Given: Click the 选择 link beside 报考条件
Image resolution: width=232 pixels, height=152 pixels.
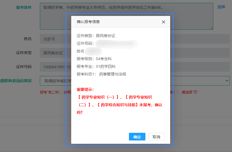Looking at the screenshot, I should click(x=221, y=7).
